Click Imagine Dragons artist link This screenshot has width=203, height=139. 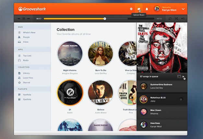point(70,74)
